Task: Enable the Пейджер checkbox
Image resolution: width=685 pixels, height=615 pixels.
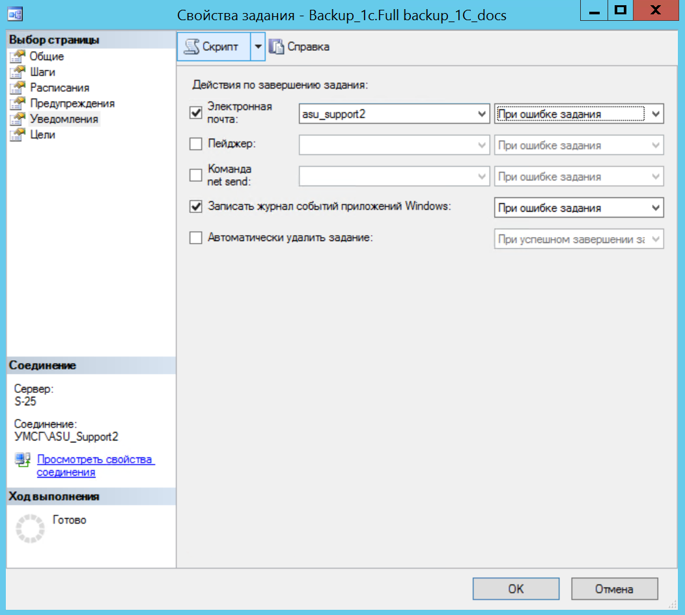Action: [196, 145]
